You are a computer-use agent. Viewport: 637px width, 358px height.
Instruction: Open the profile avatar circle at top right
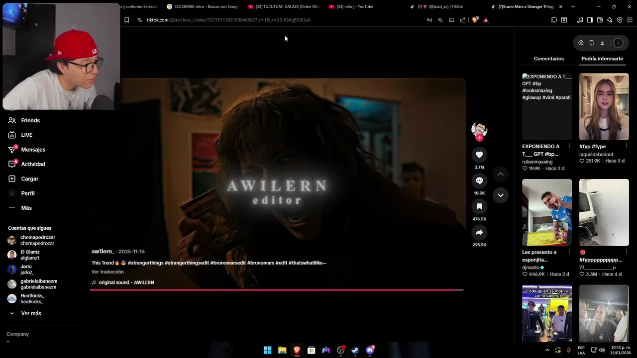(x=619, y=43)
